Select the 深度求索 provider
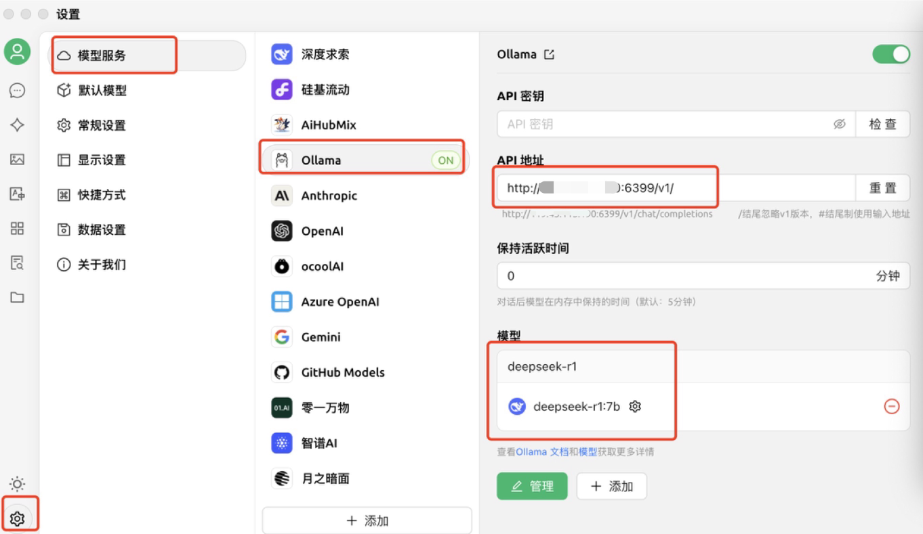This screenshot has height=534, width=923. tap(367, 54)
